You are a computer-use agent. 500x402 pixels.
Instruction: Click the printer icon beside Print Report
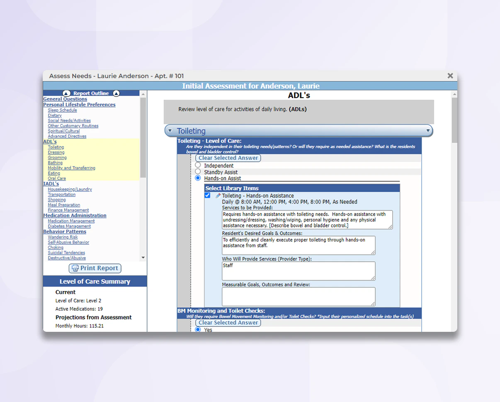point(75,268)
